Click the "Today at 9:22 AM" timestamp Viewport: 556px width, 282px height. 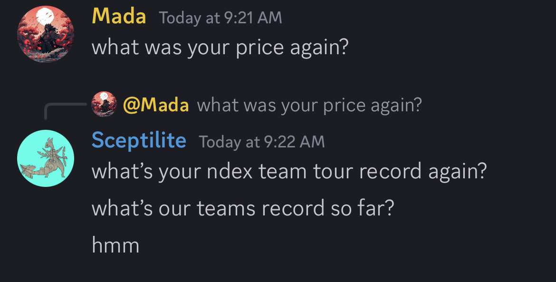262,142
